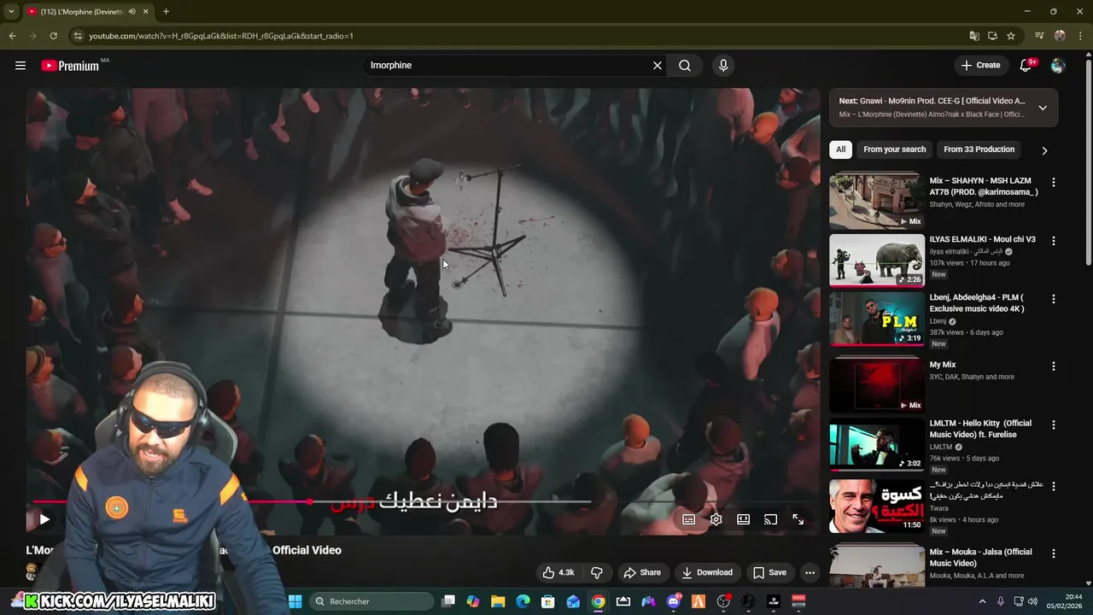
Task: Open the My Mix playlist
Action: (876, 384)
